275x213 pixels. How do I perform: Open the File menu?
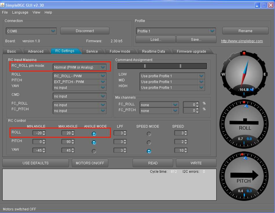coord(5,12)
